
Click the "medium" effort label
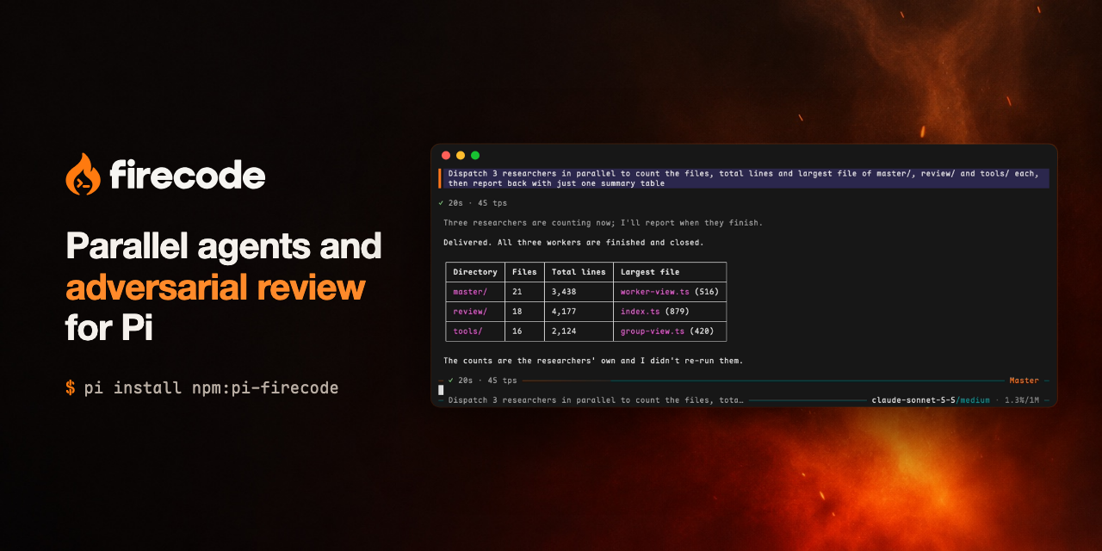click(x=974, y=400)
